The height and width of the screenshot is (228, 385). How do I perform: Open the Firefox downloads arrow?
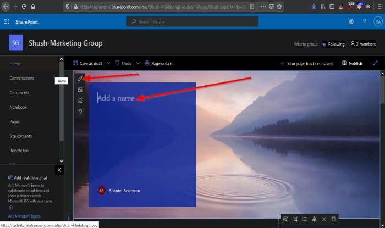(314, 7)
